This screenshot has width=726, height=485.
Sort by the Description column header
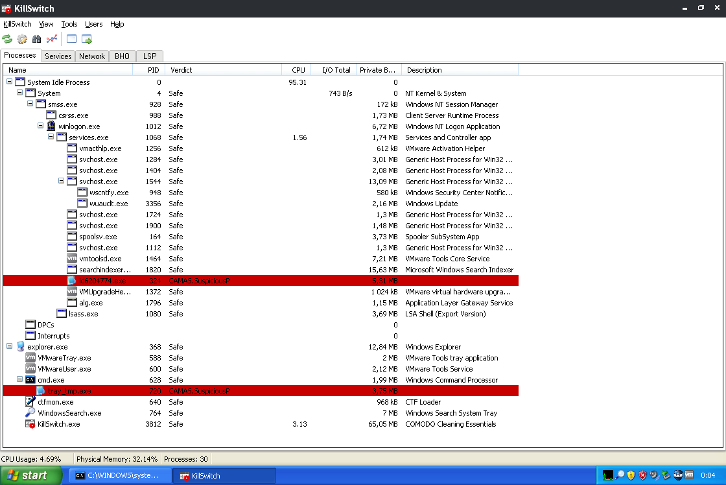pyautogui.click(x=460, y=70)
